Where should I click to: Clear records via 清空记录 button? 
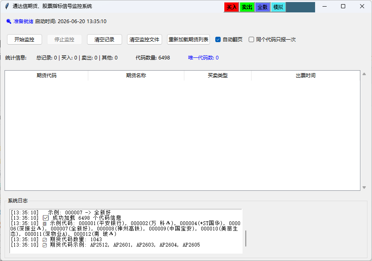104,39
